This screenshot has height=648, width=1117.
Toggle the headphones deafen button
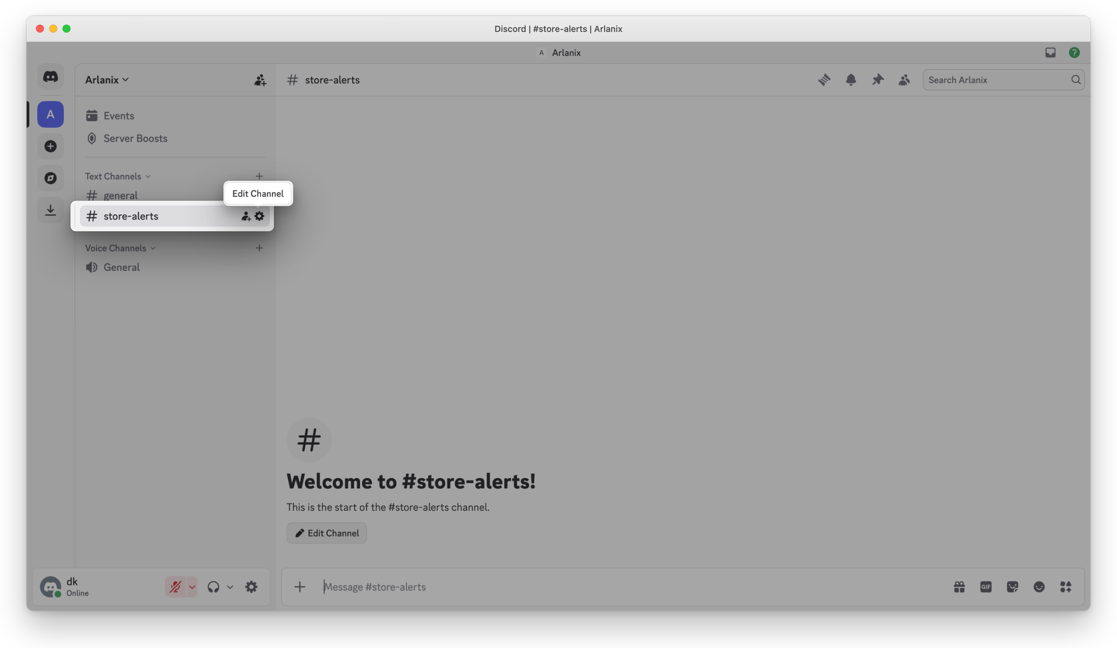[x=213, y=587]
